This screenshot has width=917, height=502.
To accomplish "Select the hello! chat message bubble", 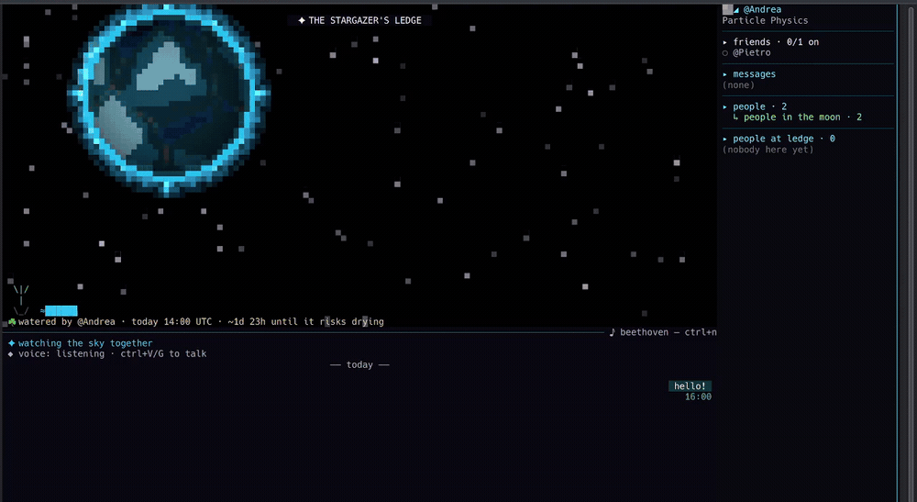I will (691, 386).
